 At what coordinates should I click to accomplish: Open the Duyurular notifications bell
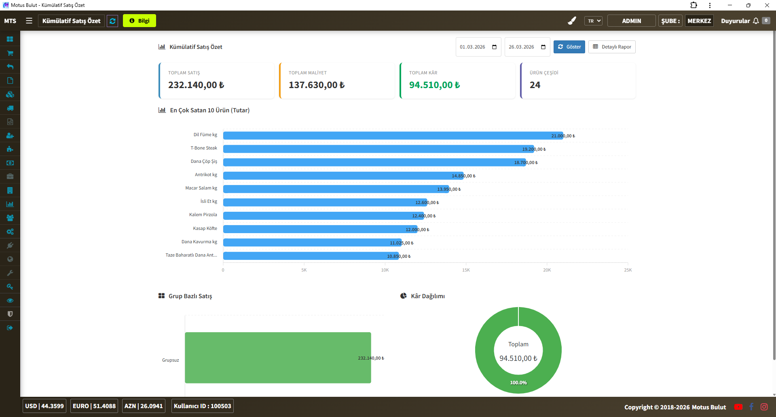[755, 21]
